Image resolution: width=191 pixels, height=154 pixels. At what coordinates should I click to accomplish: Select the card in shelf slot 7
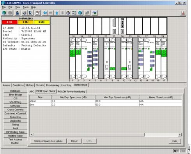pyautogui.click(x=107, y=58)
